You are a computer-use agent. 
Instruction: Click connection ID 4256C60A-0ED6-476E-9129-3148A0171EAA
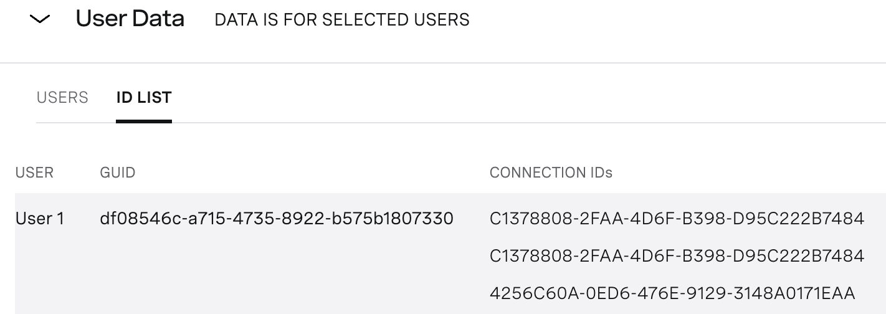pos(672,293)
